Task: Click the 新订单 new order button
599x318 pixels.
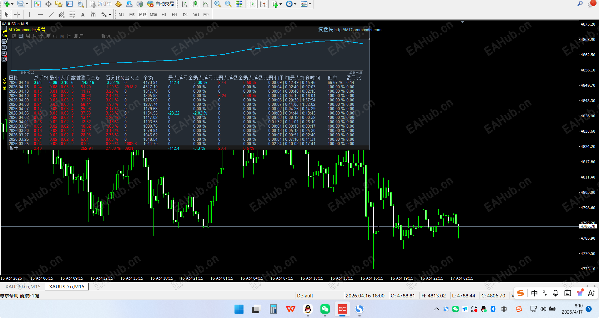Action: point(101,4)
